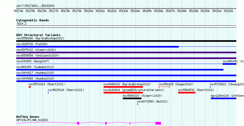This screenshot has width=244, height=126.
Task: Click the black nsv5846320 variant bar
Action: point(132,98)
